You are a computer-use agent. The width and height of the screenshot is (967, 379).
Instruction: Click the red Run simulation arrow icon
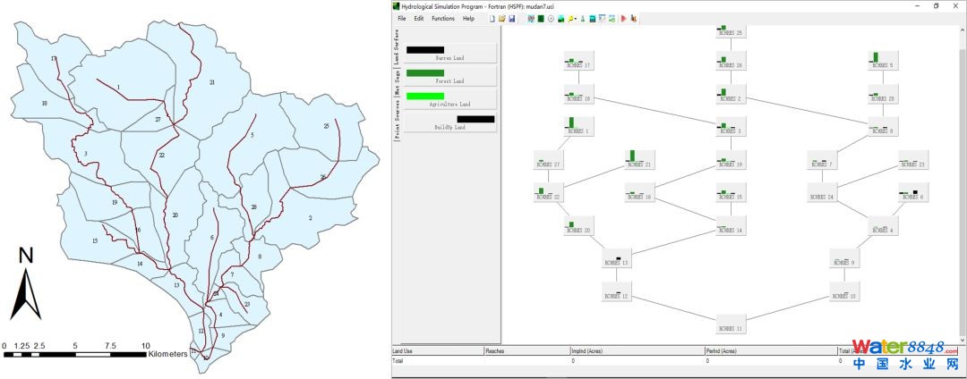[x=623, y=19]
